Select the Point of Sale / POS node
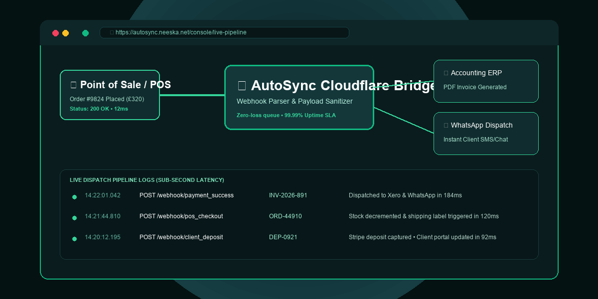 coord(110,95)
